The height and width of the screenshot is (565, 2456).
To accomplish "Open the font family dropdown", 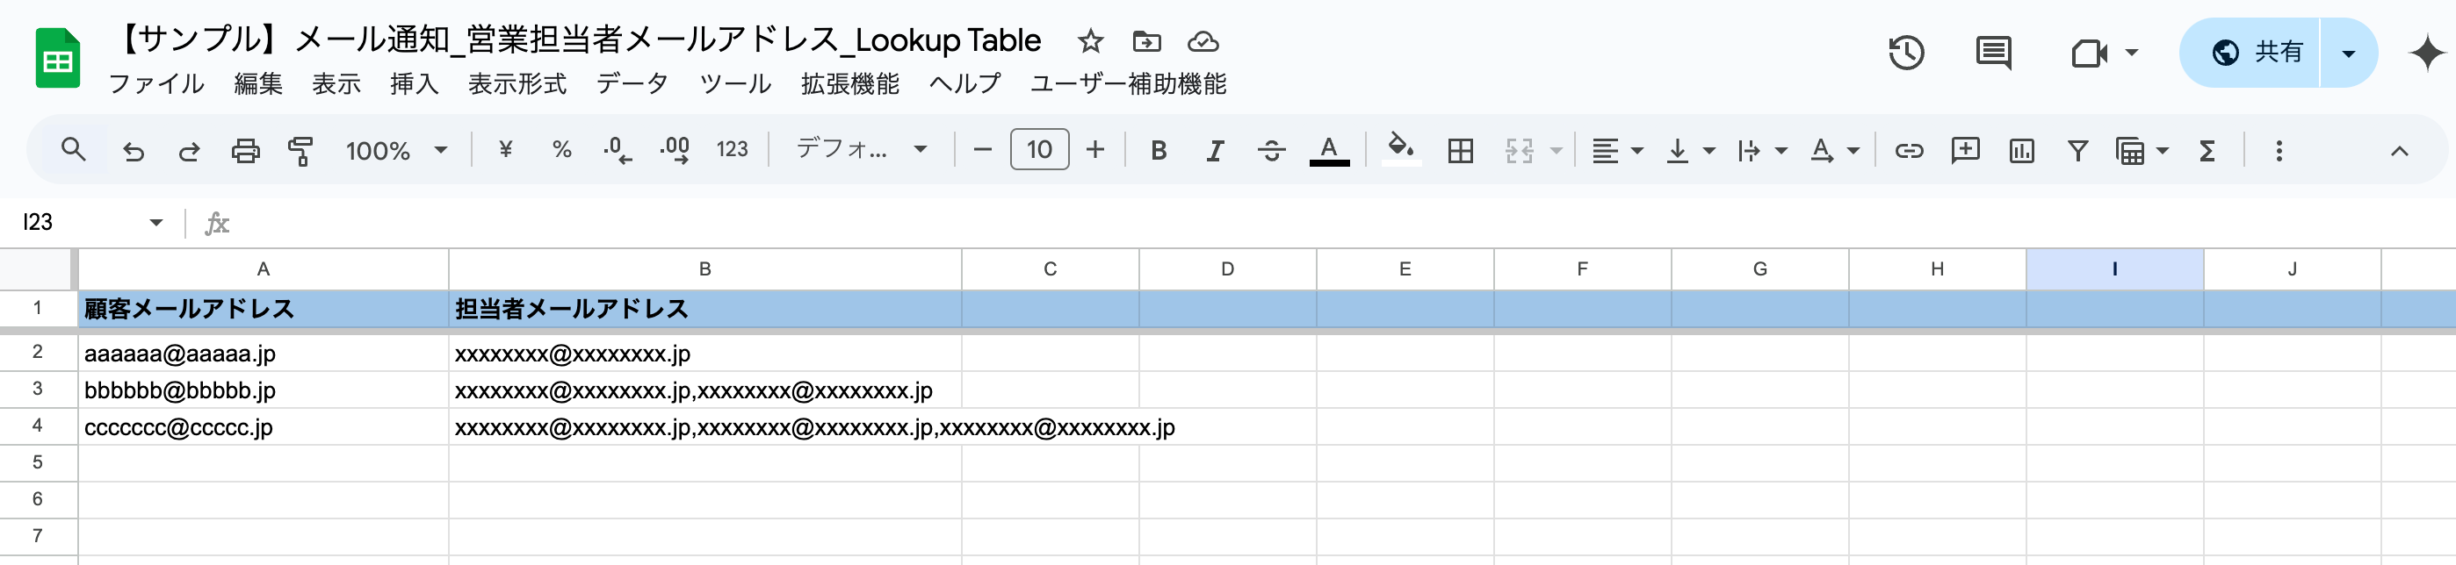I will pos(861,150).
